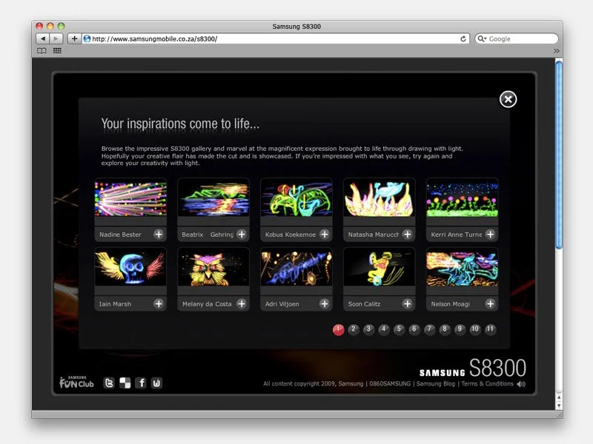Open Beatrix Gehring's artwork thumbnail

coord(213,198)
